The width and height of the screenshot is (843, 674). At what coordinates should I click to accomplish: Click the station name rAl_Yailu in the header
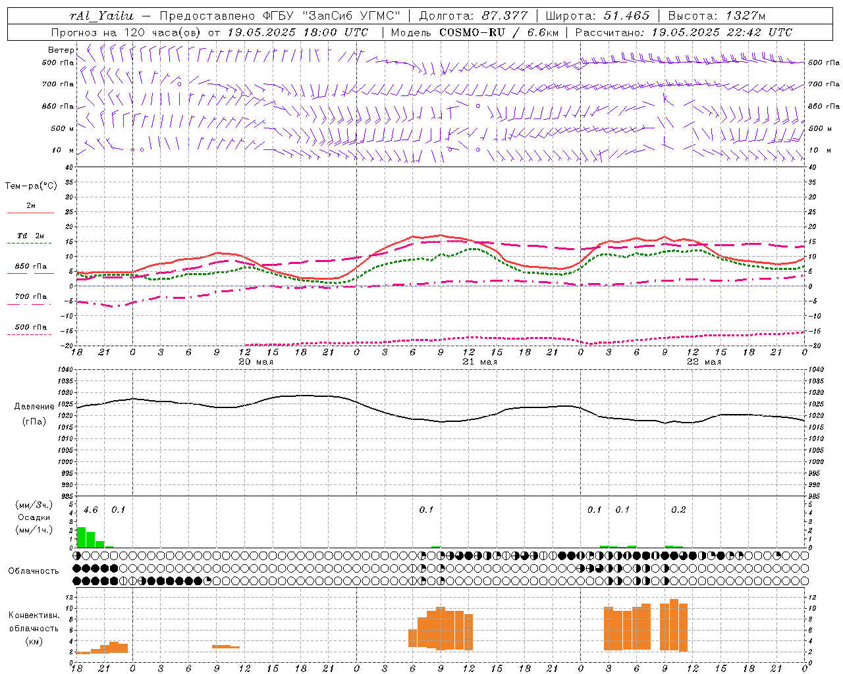pyautogui.click(x=101, y=16)
